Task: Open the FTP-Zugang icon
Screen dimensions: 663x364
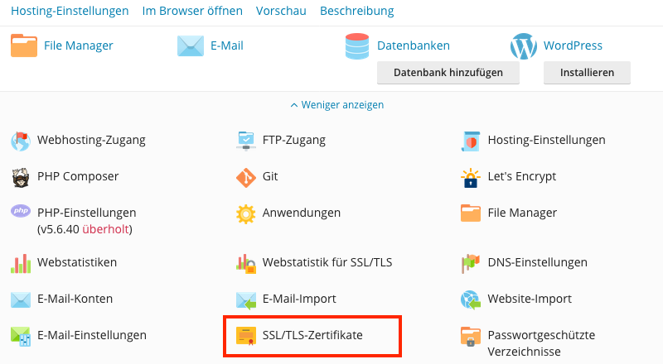Action: (246, 141)
